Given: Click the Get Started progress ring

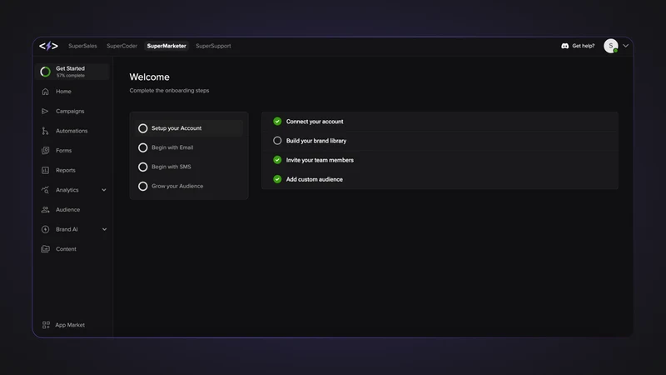Looking at the screenshot, I should click(46, 72).
